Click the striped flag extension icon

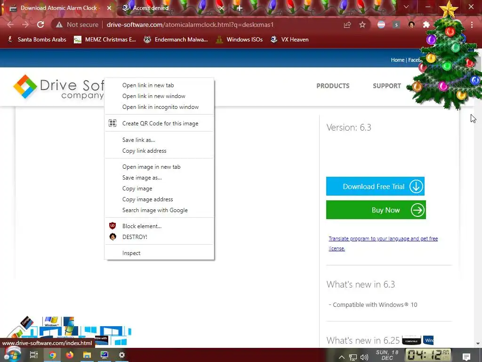pyautogui.click(x=381, y=25)
